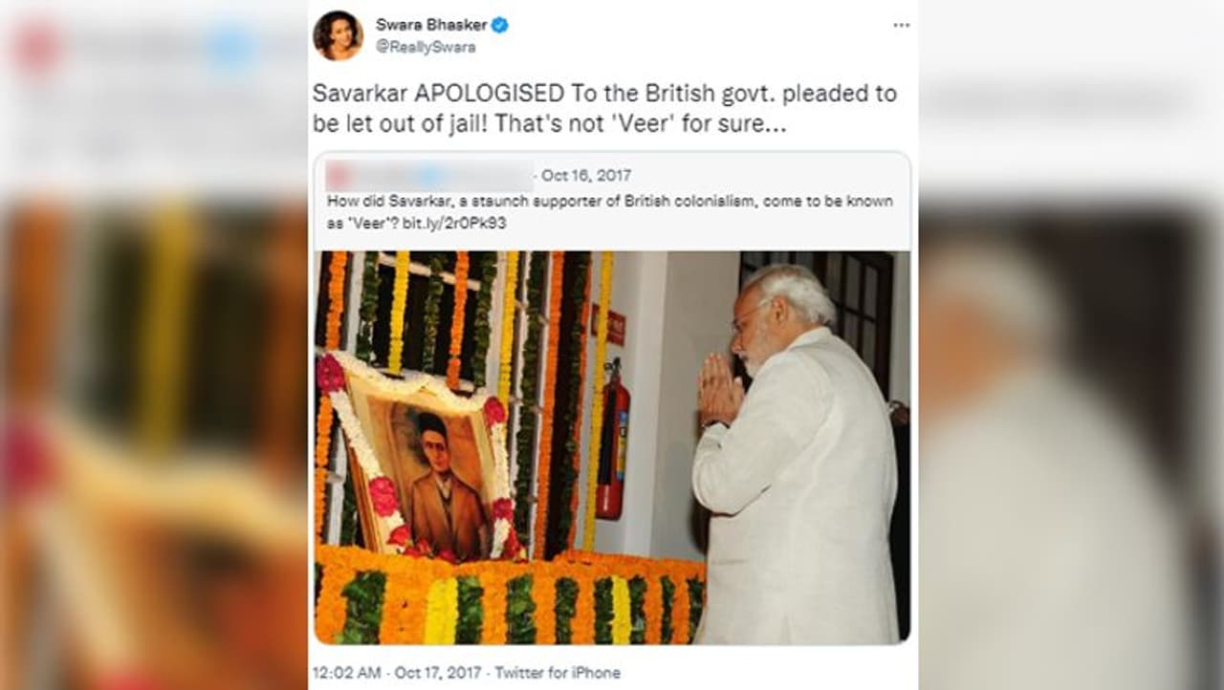1224x690 pixels.
Task: Open the three-dot more options menu
Action: (x=901, y=26)
